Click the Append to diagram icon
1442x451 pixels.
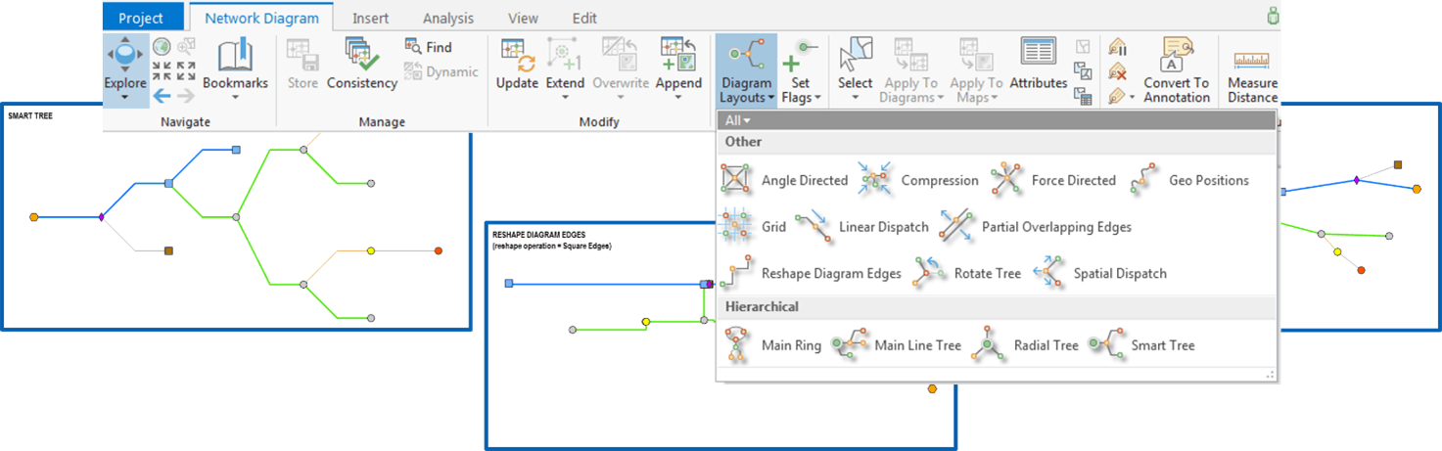click(x=678, y=55)
